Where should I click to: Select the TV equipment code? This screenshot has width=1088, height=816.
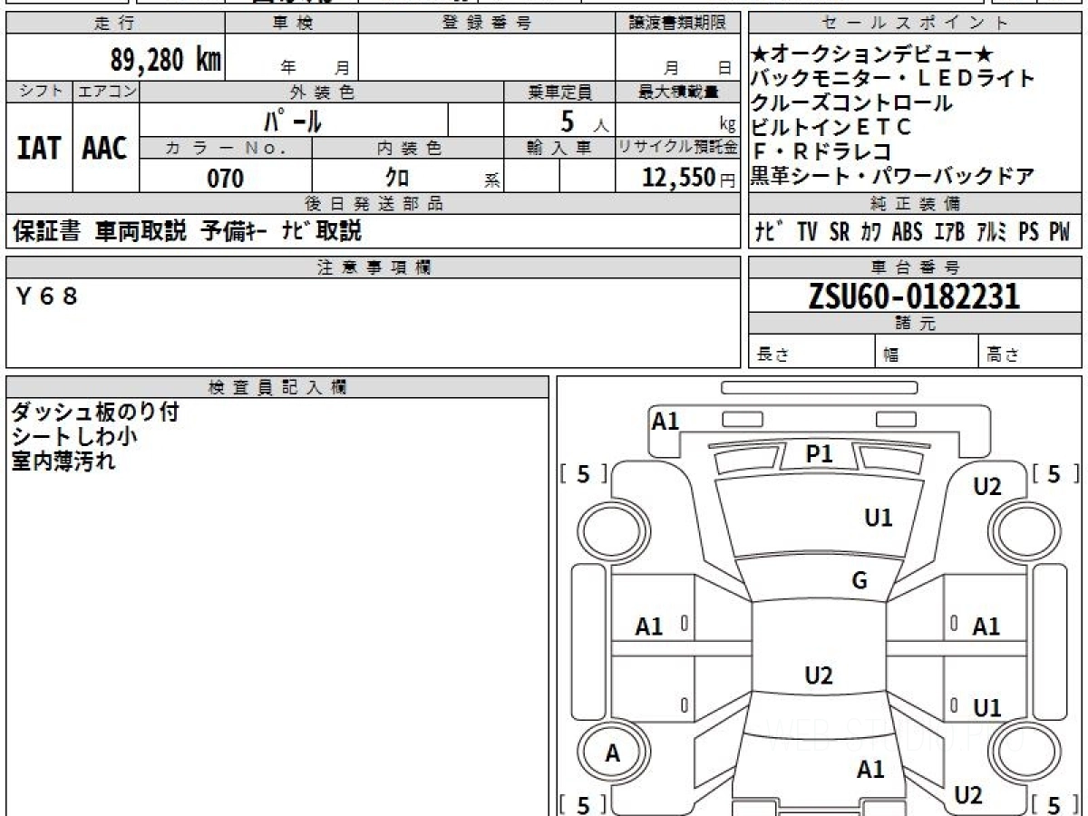click(807, 232)
